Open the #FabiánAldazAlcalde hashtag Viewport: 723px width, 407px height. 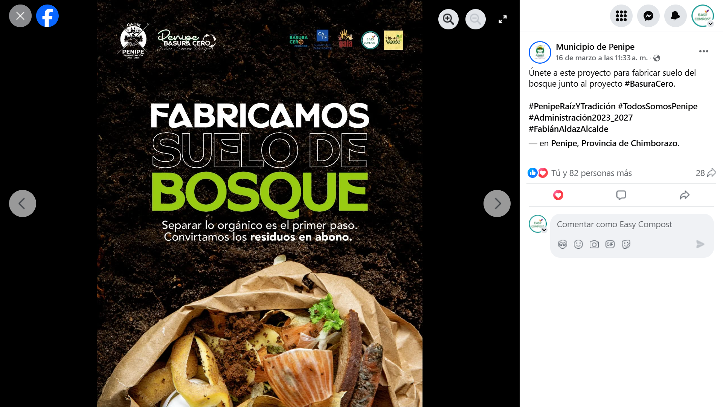click(x=568, y=129)
